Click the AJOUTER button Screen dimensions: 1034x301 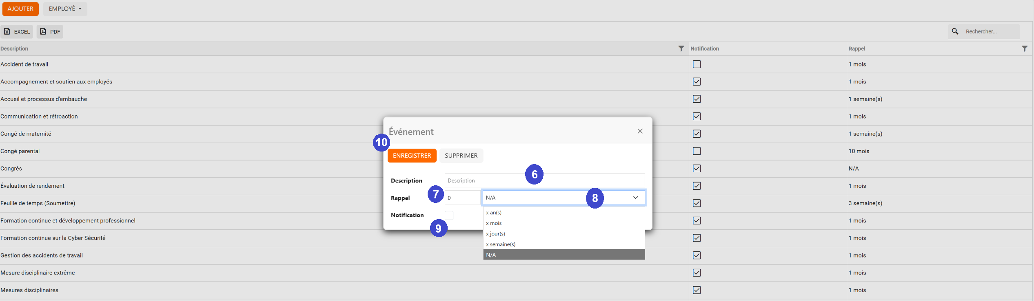[20, 9]
